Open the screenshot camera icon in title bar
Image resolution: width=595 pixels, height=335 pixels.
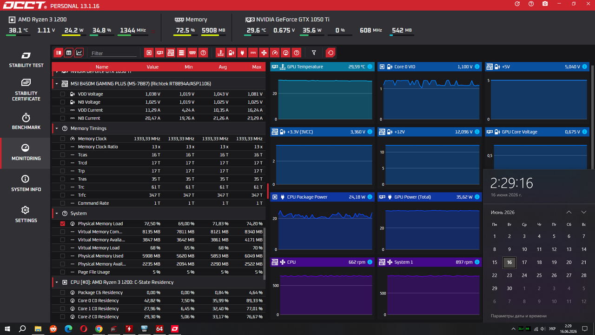(x=545, y=4)
